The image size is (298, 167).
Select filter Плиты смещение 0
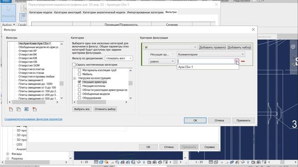pyautogui.click(x=31, y=80)
